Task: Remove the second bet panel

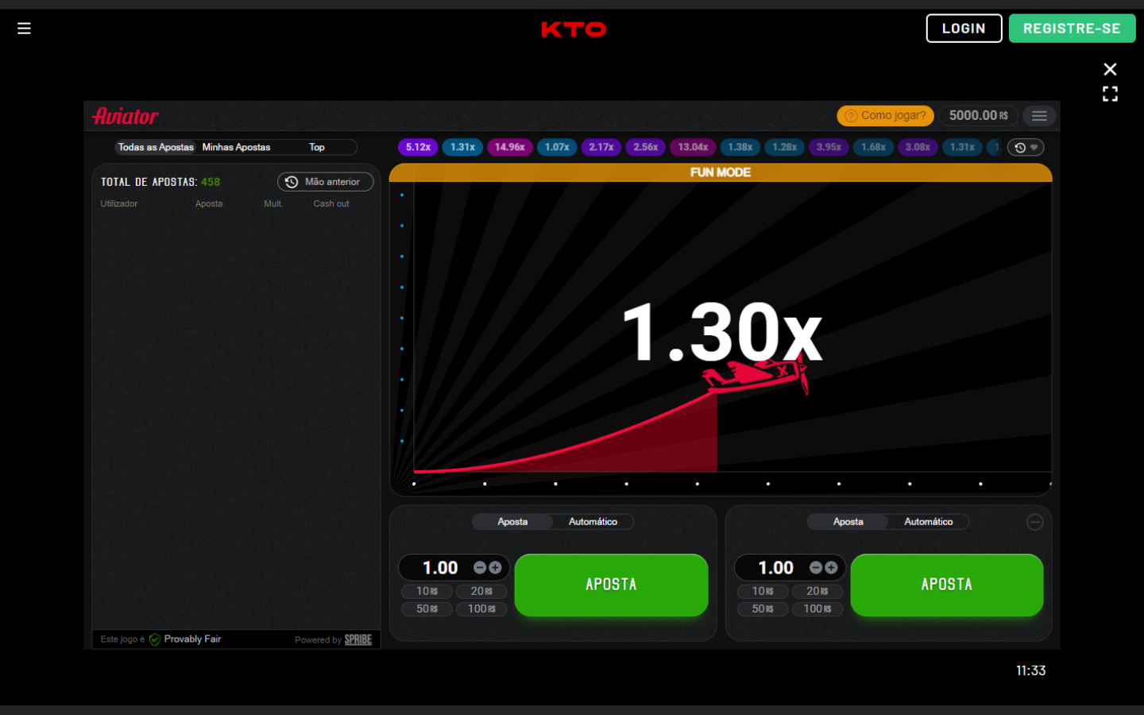Action: [1034, 522]
